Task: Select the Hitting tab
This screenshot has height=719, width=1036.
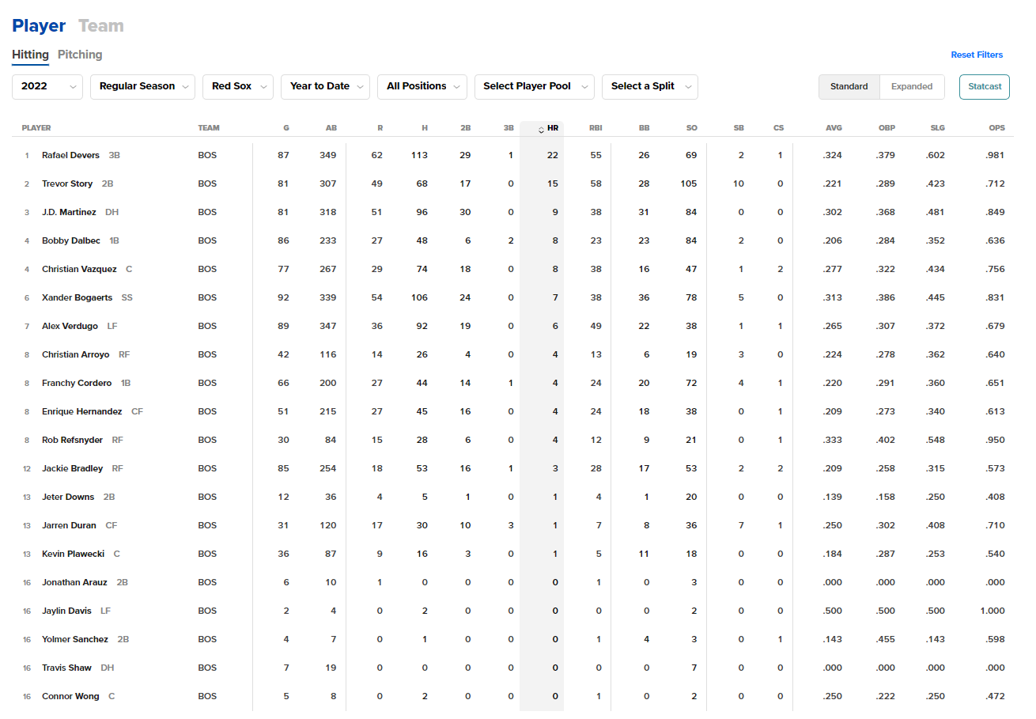Action: click(x=30, y=55)
